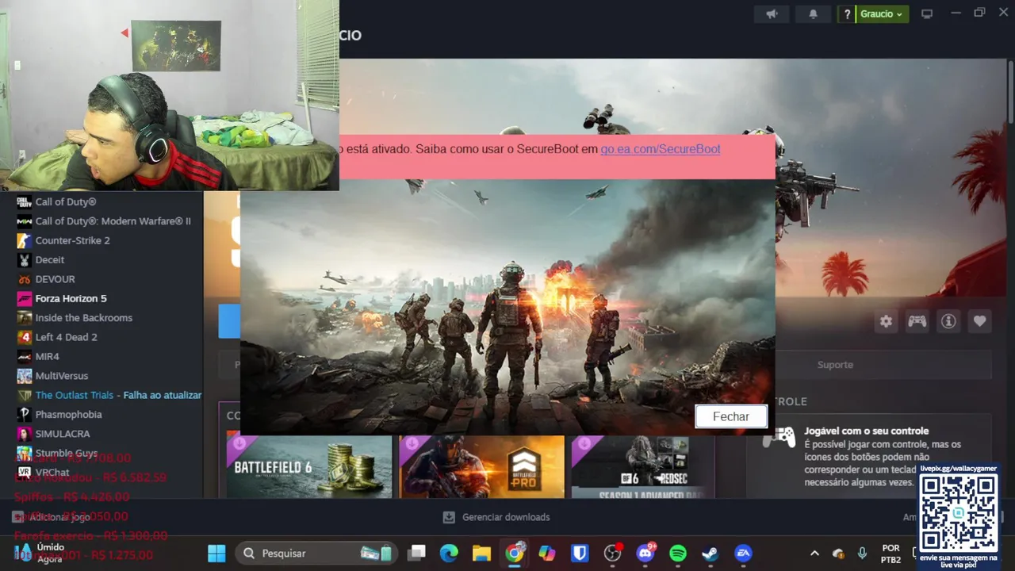The width and height of the screenshot is (1015, 571).
Task: Click the Pesquisar taskbar search box
Action: (317, 553)
